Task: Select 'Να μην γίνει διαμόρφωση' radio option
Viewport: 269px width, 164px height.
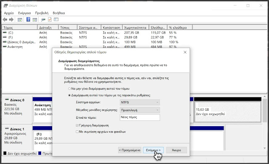Action: point(69,89)
